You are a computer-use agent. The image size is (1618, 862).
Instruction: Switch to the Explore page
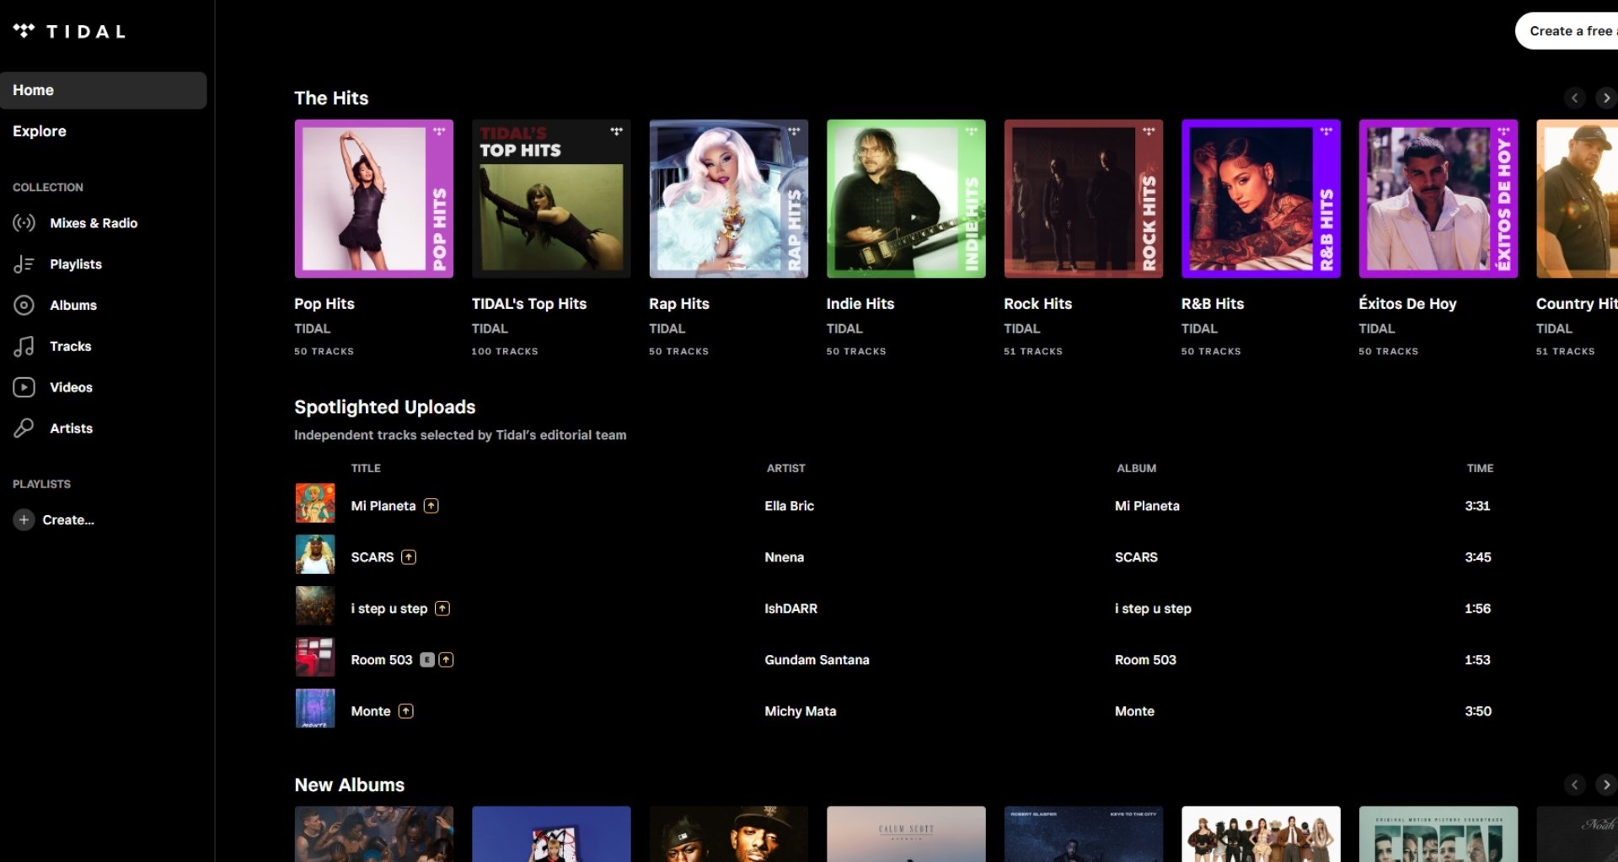pyautogui.click(x=40, y=131)
